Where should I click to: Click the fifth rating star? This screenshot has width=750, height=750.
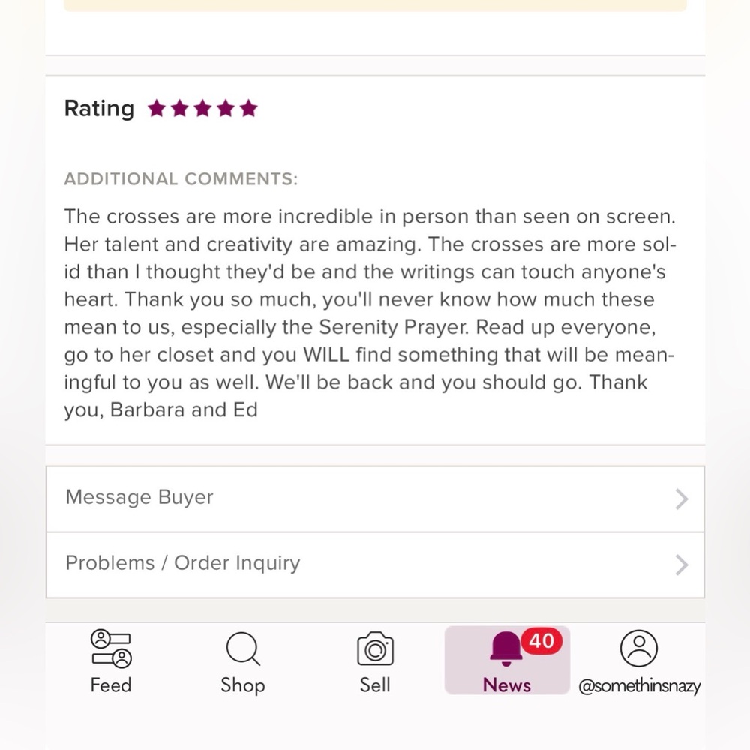[x=249, y=109]
